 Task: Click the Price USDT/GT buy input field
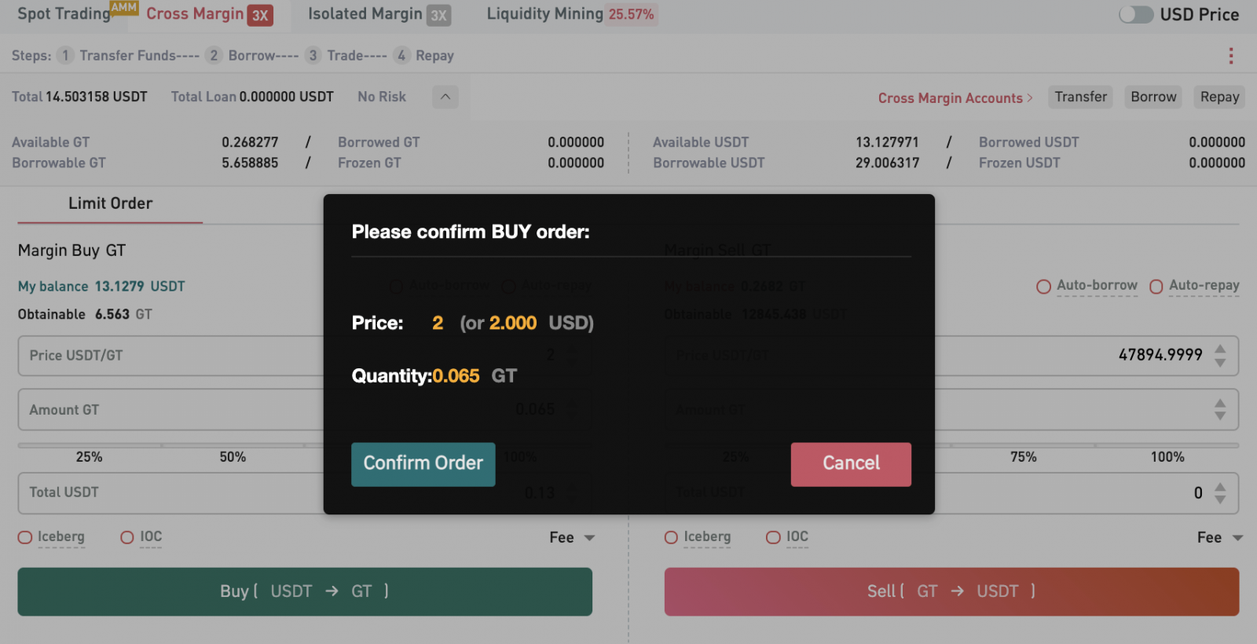305,356
